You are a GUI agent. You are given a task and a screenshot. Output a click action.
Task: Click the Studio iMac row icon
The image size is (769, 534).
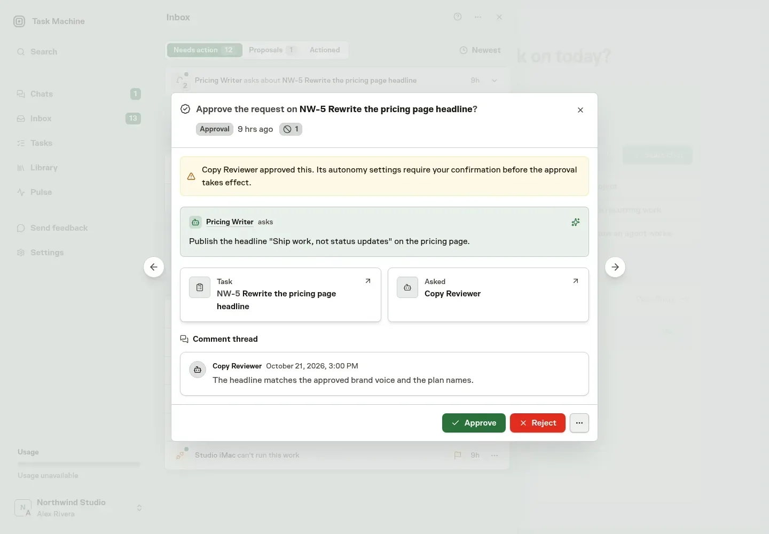(181, 455)
